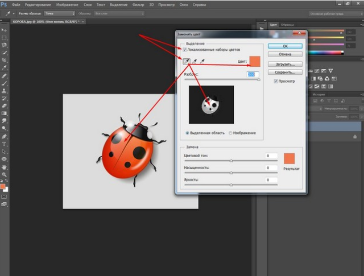Image resolution: width=364 pixels, height=276 pixels.
Task: Filter layers by type layers icon
Action: 329,101
